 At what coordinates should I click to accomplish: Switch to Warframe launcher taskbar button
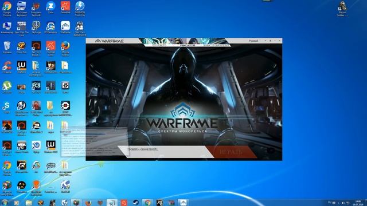(183, 203)
